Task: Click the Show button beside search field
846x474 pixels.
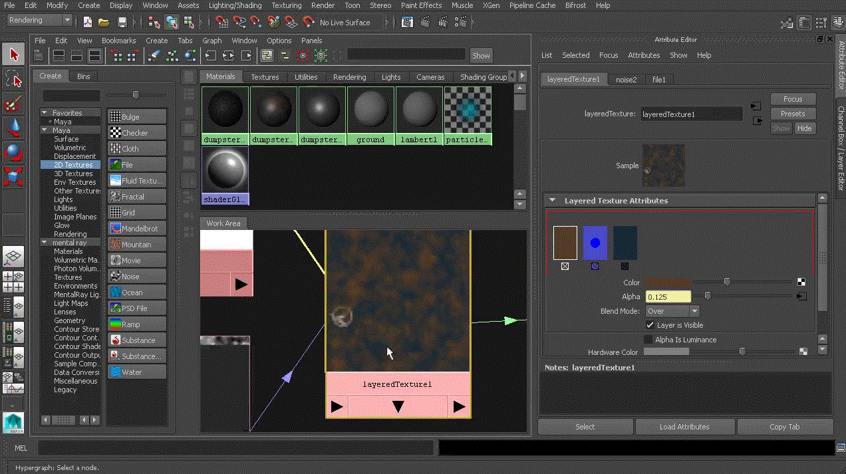Action: click(481, 55)
